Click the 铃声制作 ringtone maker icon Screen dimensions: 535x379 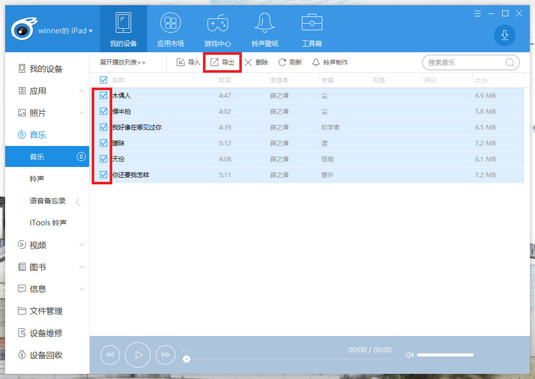tap(316, 62)
